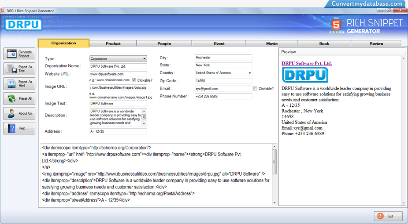This screenshot has width=408, height=224.
Task: Click the Organization Name input field
Action: (x=118, y=66)
